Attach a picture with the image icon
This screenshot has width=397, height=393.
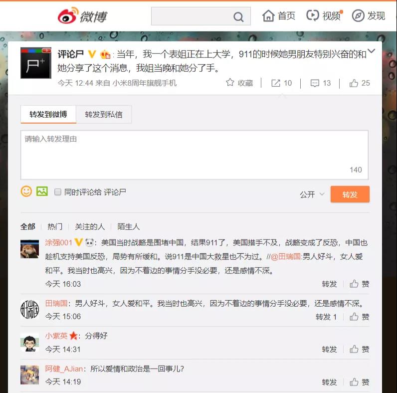pyautogui.click(x=42, y=192)
